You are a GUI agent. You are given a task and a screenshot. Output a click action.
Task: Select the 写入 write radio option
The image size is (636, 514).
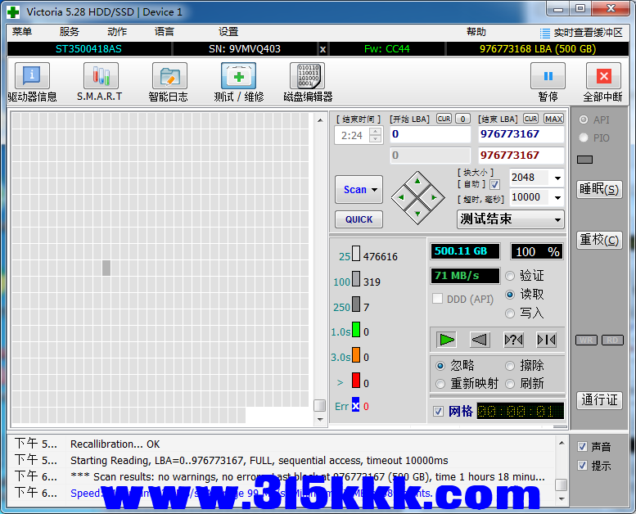(511, 313)
